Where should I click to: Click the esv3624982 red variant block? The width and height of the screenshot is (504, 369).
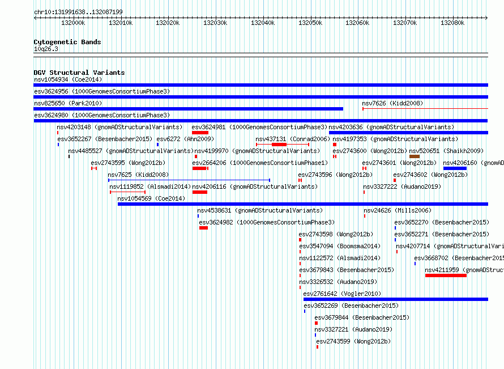point(203,228)
